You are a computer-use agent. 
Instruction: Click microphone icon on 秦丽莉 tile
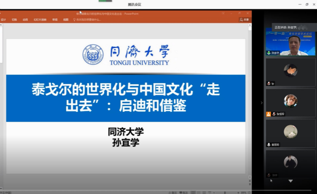[269, 144]
